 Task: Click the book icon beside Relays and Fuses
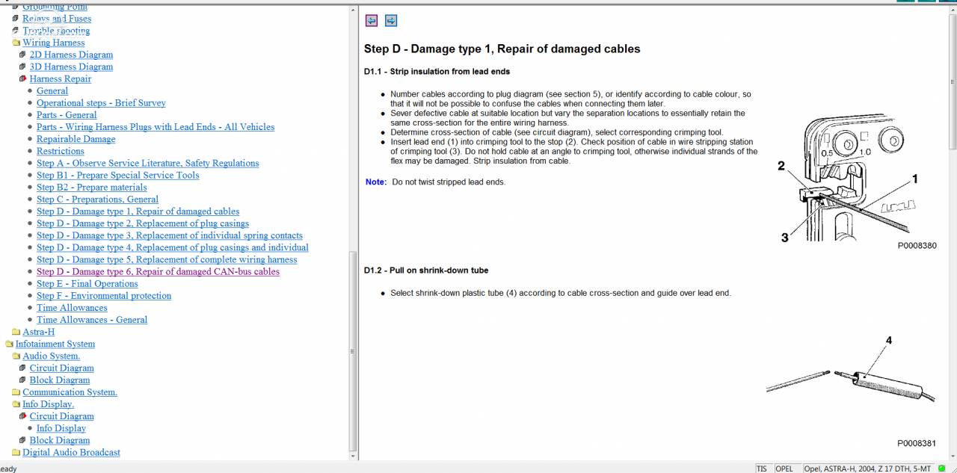16,19
